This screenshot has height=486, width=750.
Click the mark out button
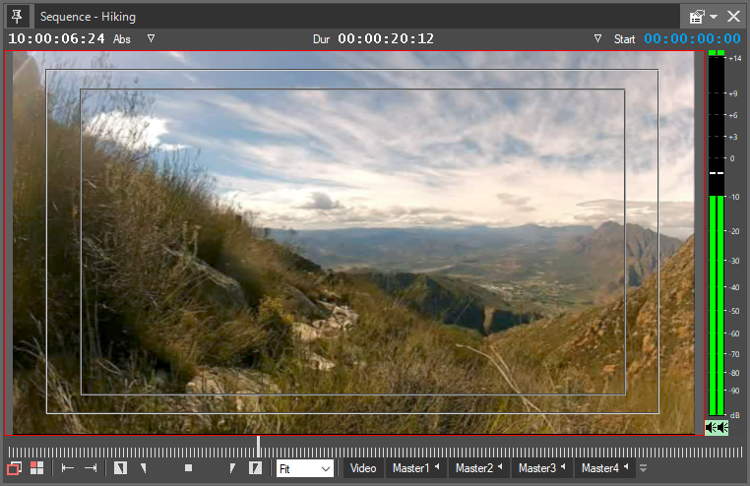point(255,469)
